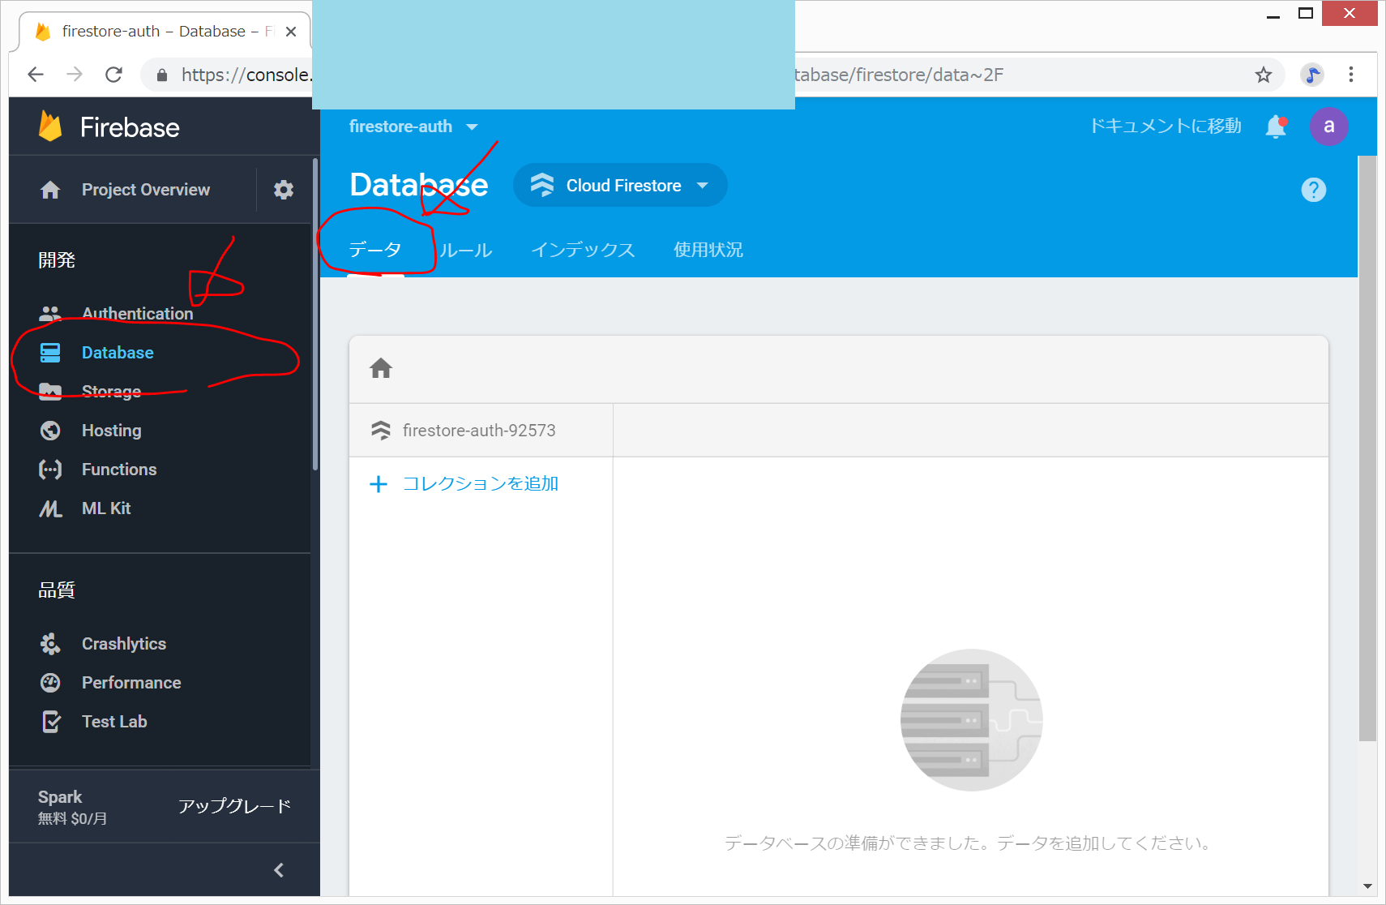Viewport: 1386px width, 905px height.
Task: Click the Firebase logo icon
Action: (50, 127)
